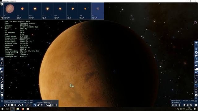Pause the simulation time
This screenshot has height=111, width=198.
12,105
